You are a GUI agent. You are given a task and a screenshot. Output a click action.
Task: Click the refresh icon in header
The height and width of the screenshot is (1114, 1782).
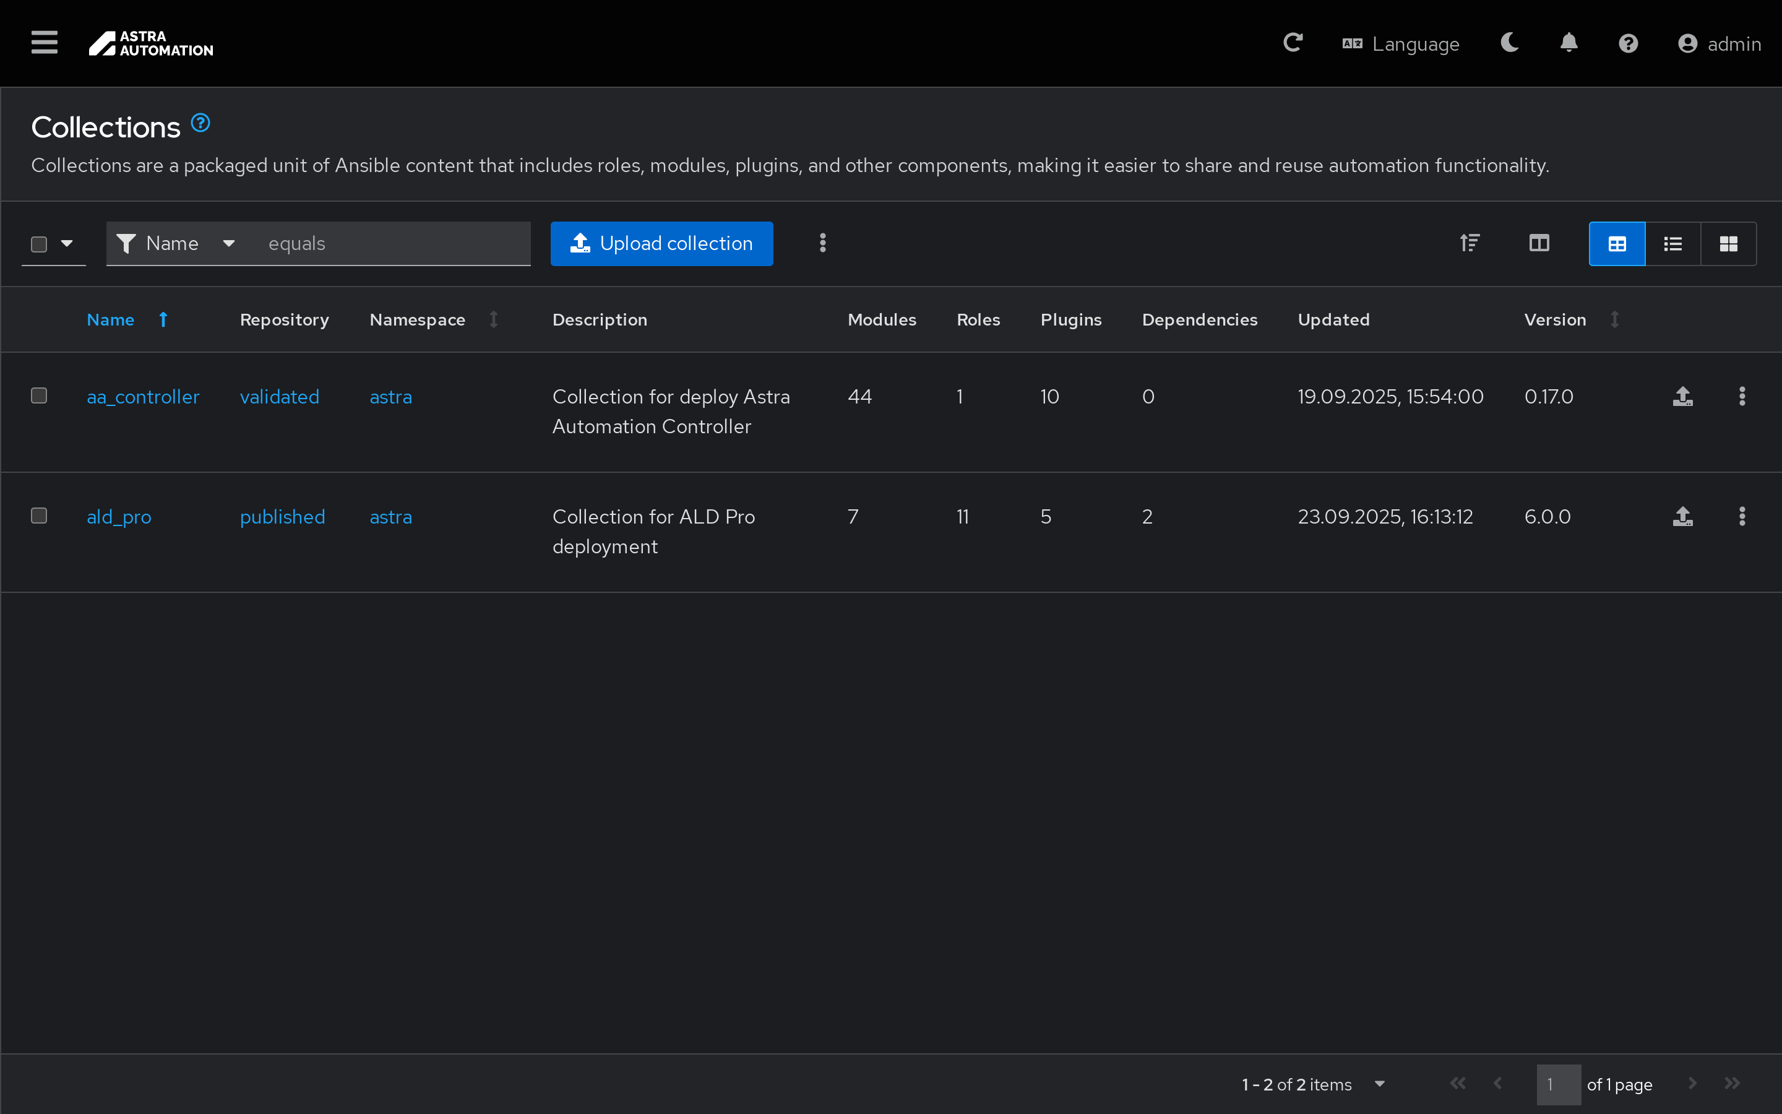pyautogui.click(x=1293, y=43)
